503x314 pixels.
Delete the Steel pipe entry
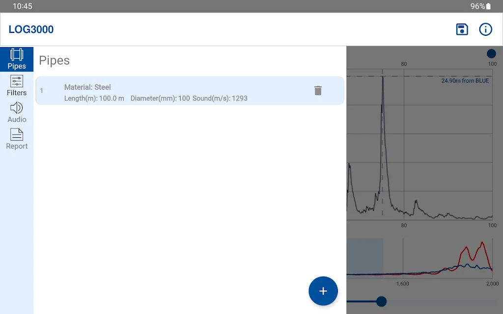tap(318, 90)
